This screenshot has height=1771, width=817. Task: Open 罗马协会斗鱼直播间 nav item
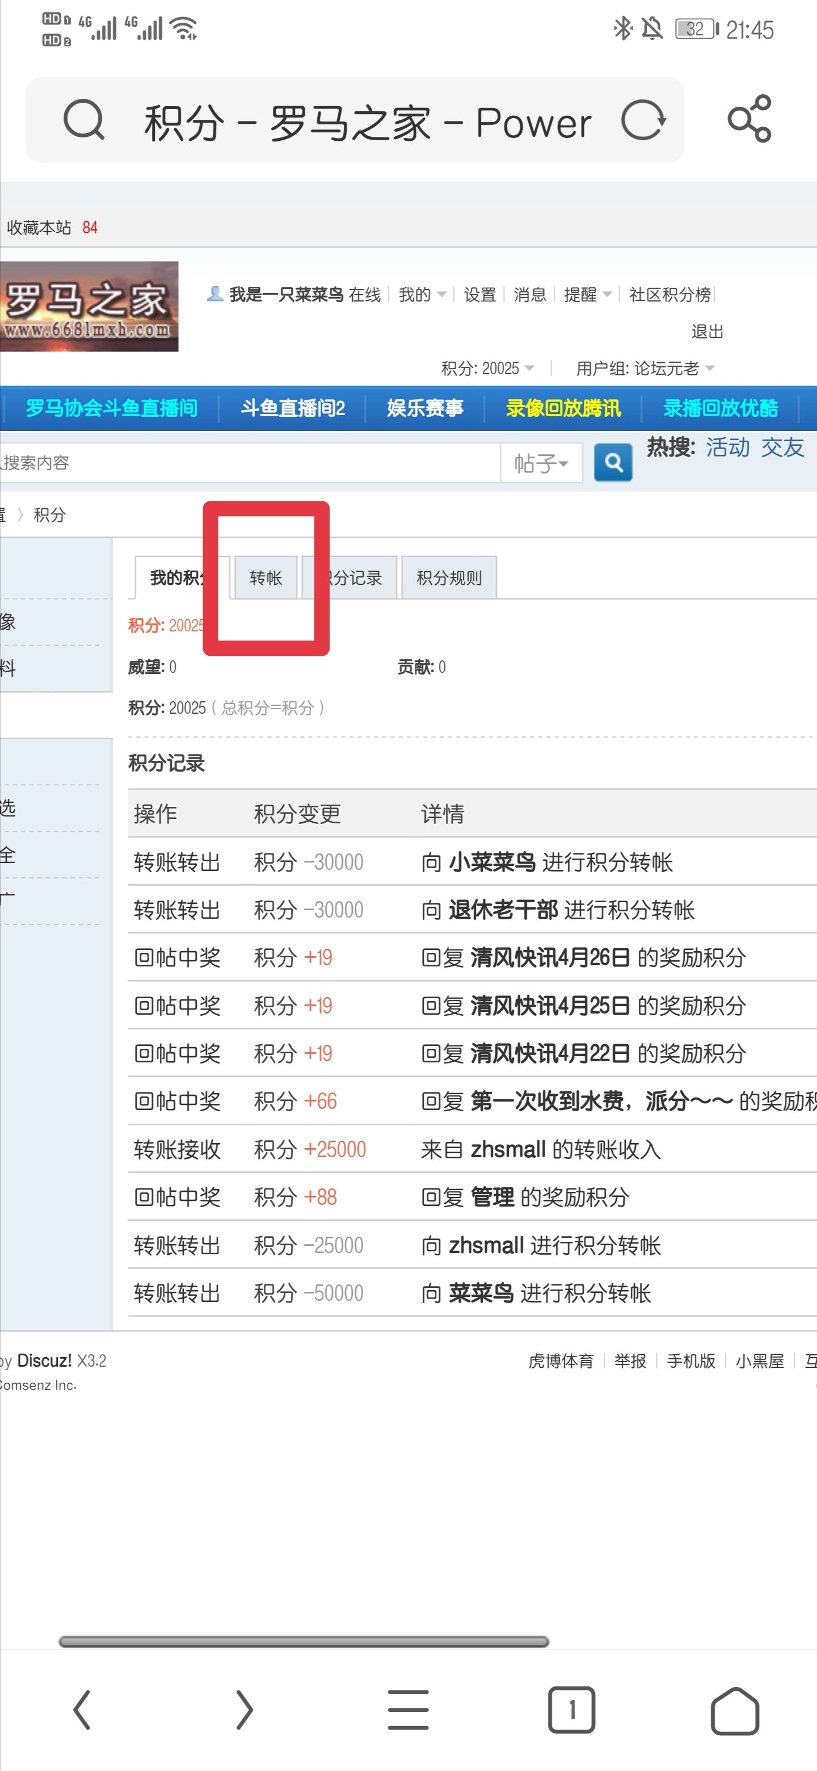(x=112, y=408)
